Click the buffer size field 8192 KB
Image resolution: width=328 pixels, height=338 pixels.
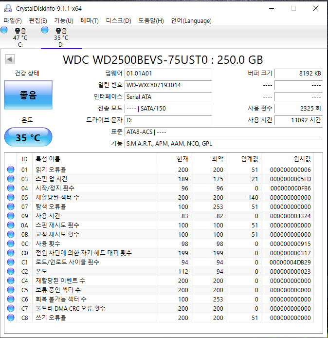(x=298, y=74)
